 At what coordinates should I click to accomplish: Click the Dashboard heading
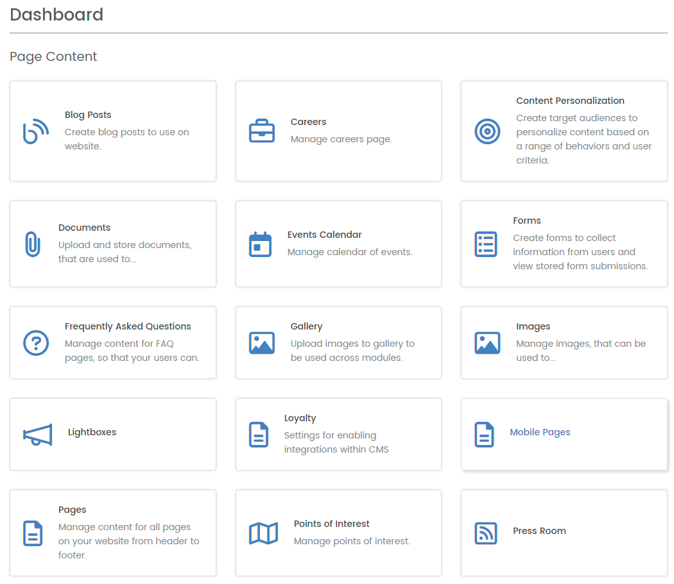click(x=56, y=15)
